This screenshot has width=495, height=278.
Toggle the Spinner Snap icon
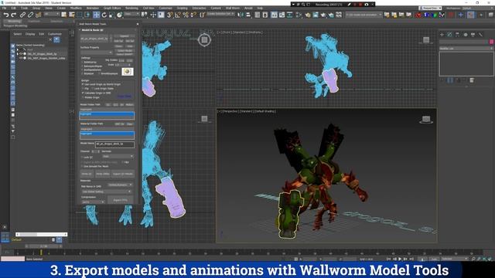[x=193, y=15]
